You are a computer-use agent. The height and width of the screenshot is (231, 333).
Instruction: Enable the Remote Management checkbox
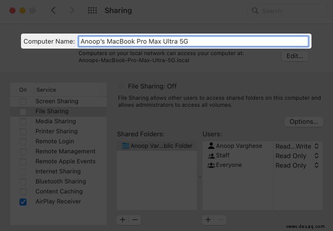coord(23,151)
